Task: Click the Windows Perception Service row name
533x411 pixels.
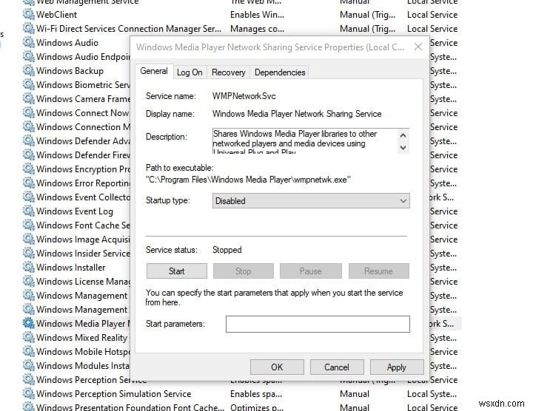Action: click(x=92, y=380)
